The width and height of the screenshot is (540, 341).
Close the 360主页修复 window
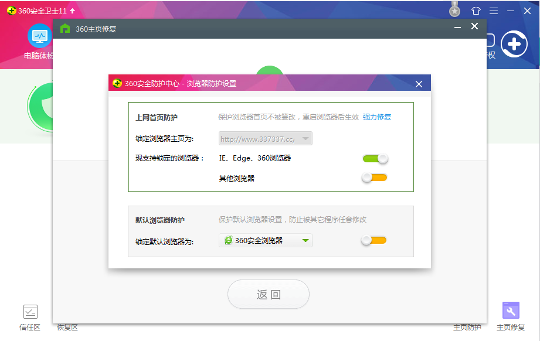point(474,26)
